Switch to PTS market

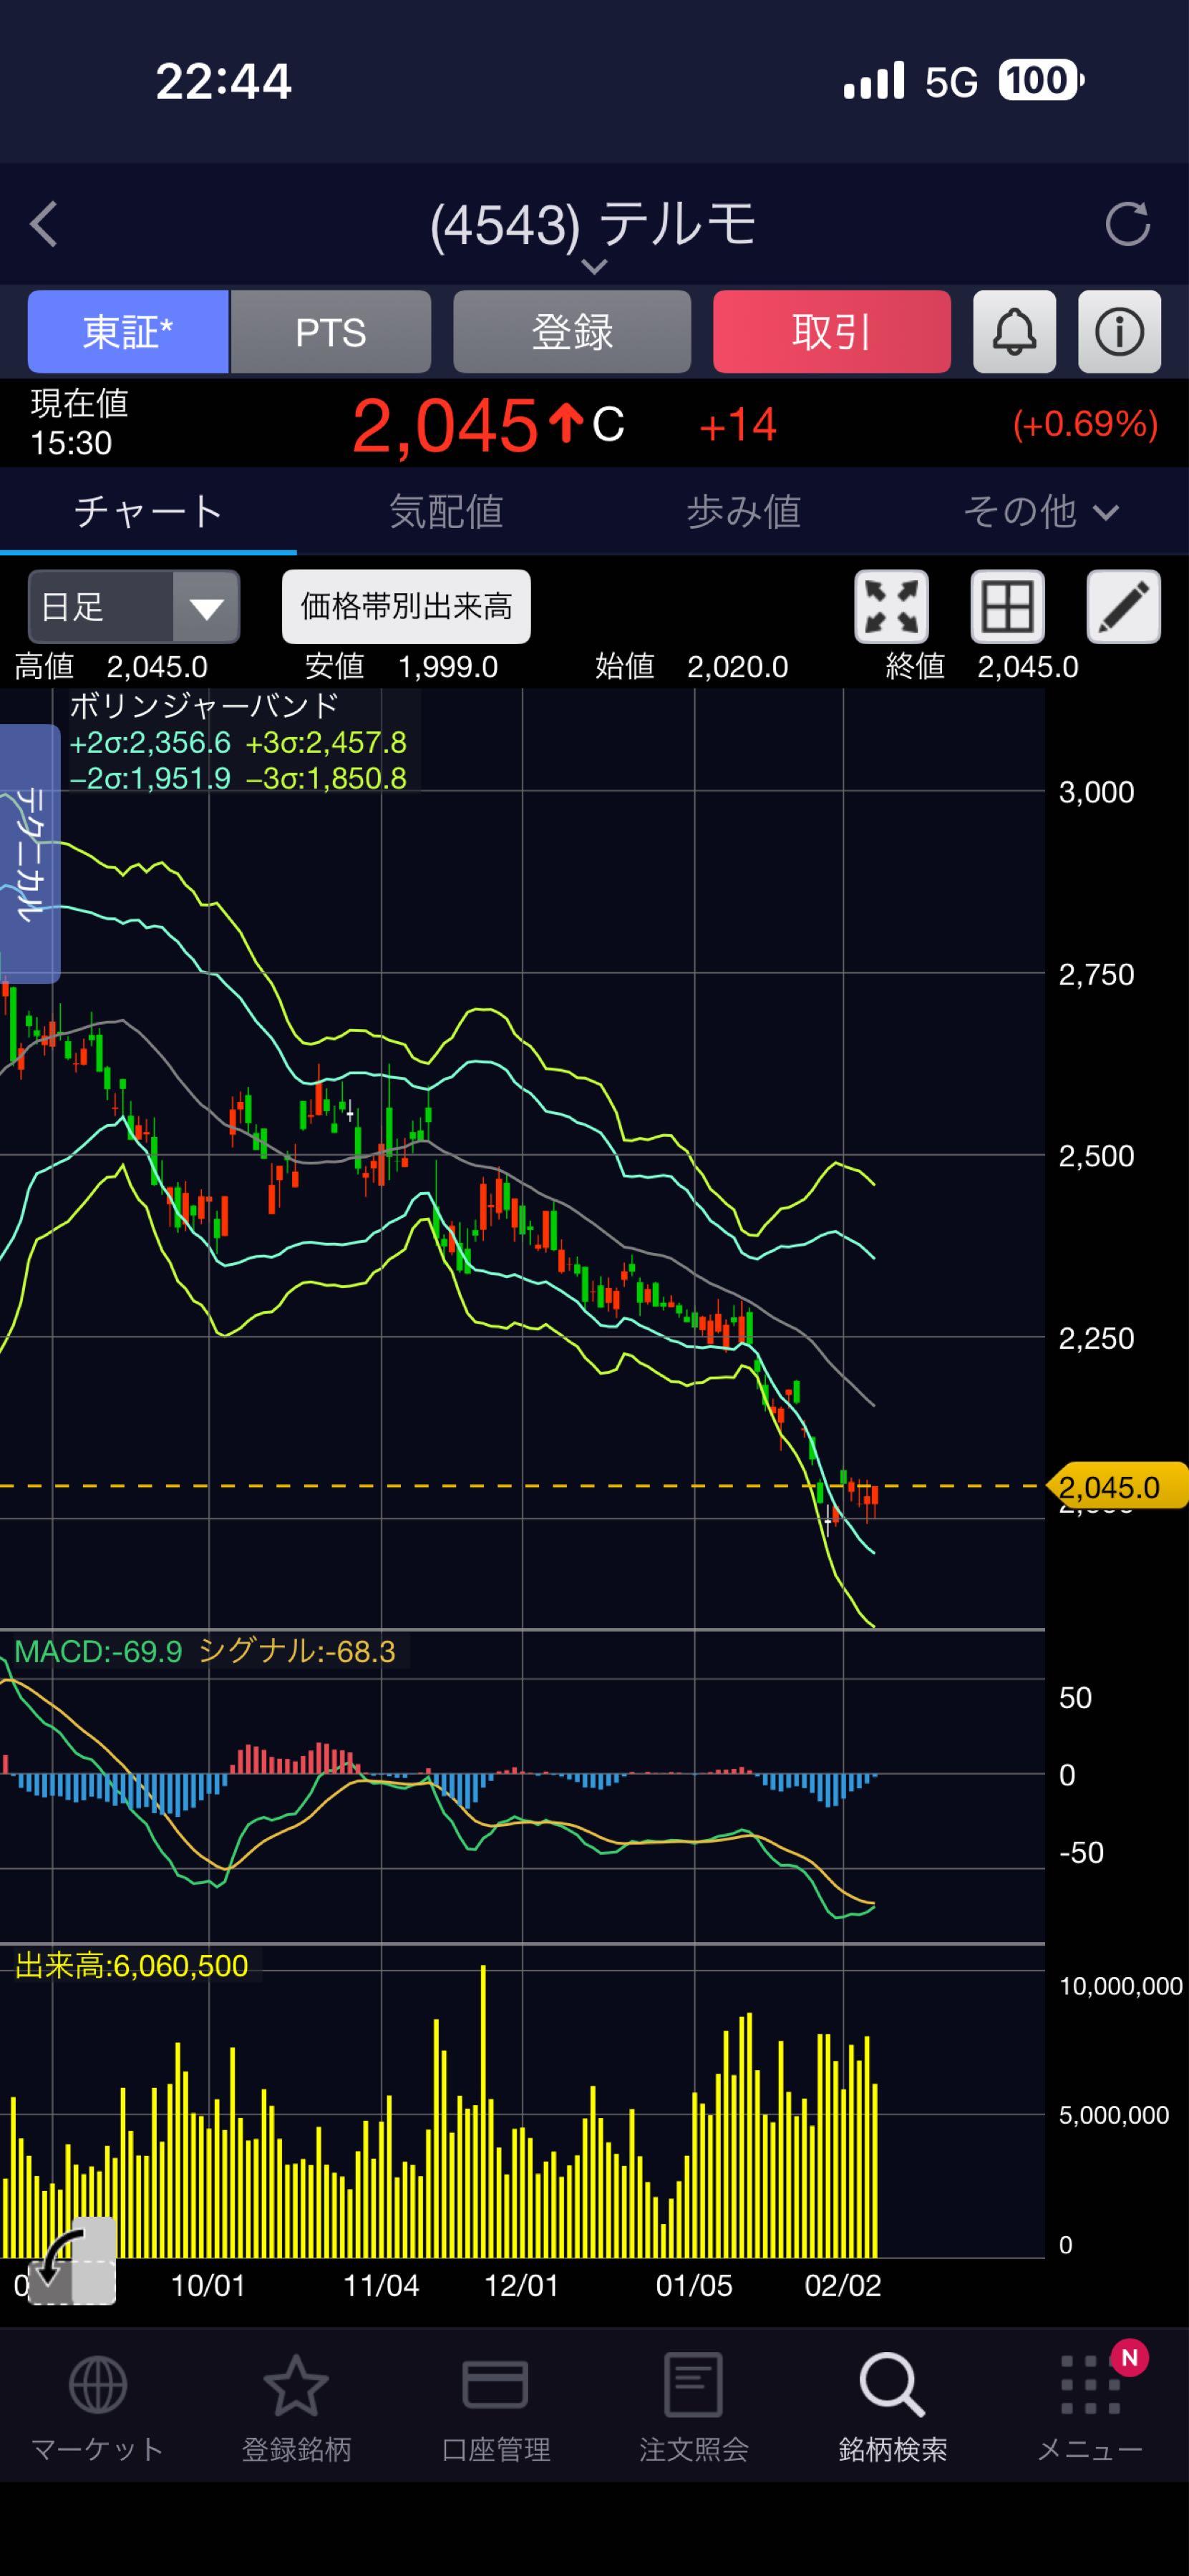331,332
